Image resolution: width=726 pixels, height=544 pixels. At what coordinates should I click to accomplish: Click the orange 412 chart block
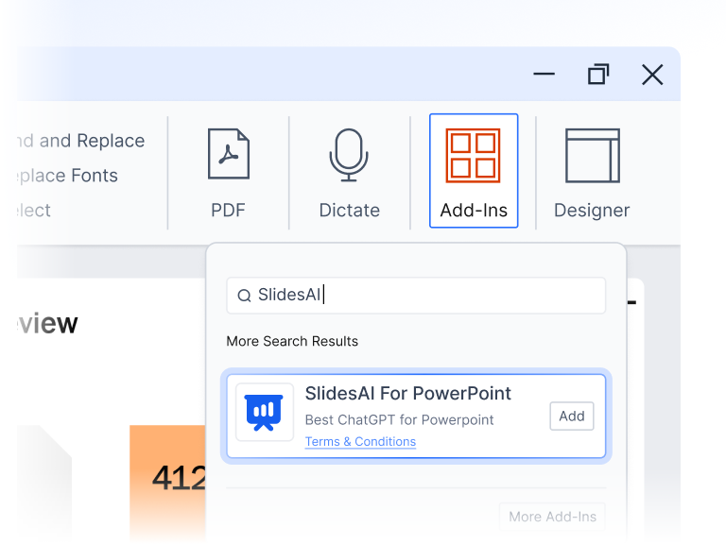tap(168, 477)
